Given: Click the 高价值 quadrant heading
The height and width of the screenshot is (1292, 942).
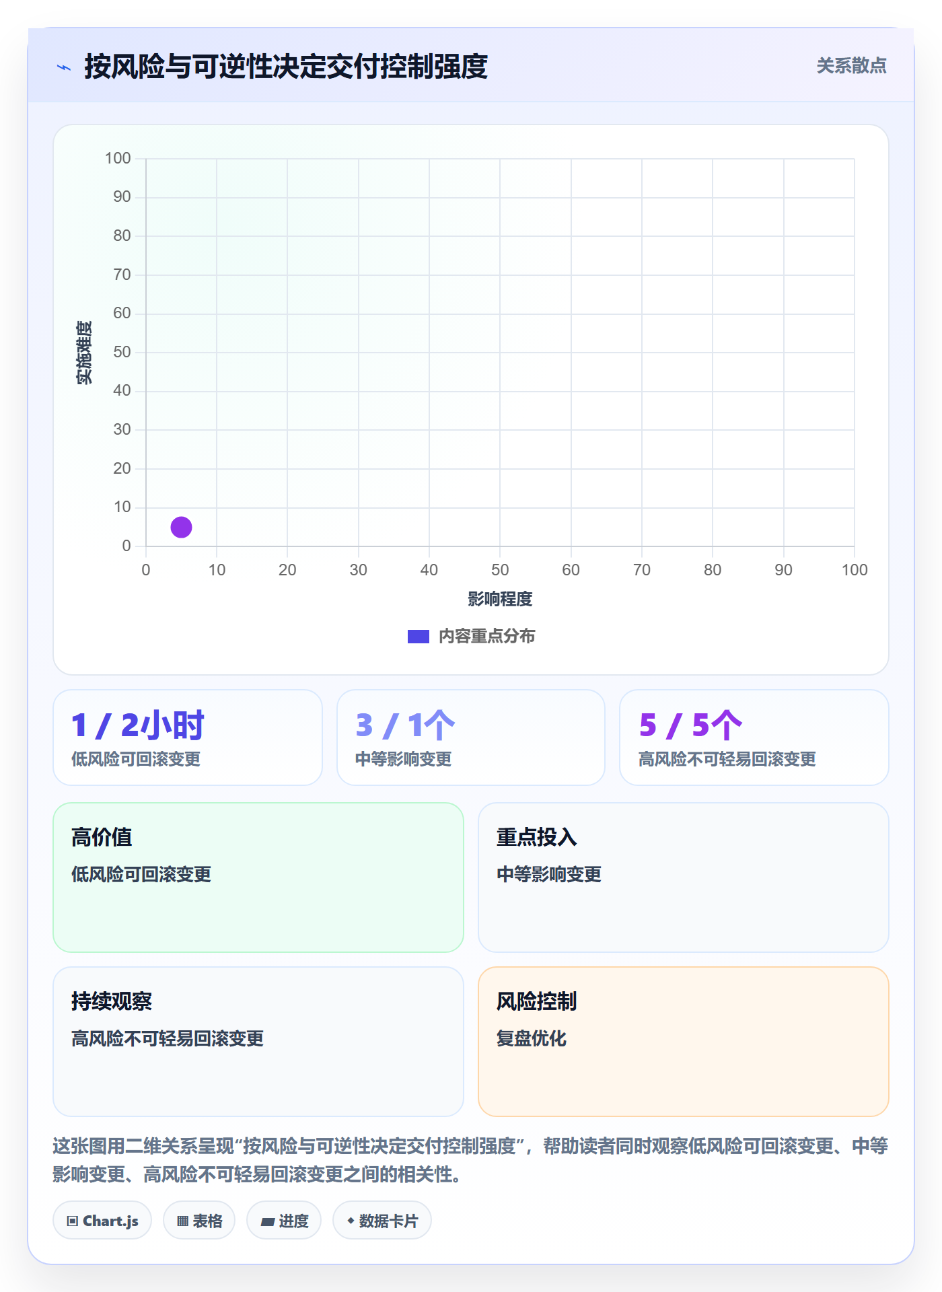Looking at the screenshot, I should 102,837.
